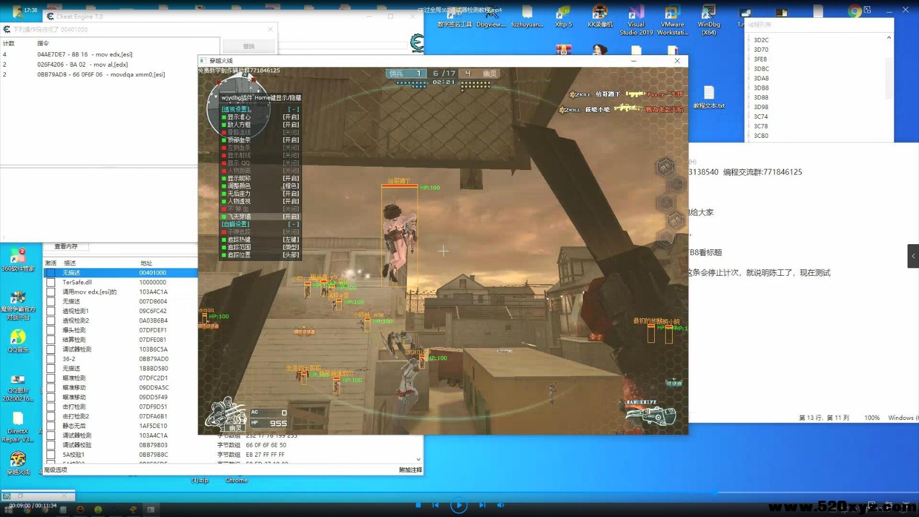Select the 'movdqa xmm0,[esi]' instruction row

pyautogui.click(x=110, y=74)
